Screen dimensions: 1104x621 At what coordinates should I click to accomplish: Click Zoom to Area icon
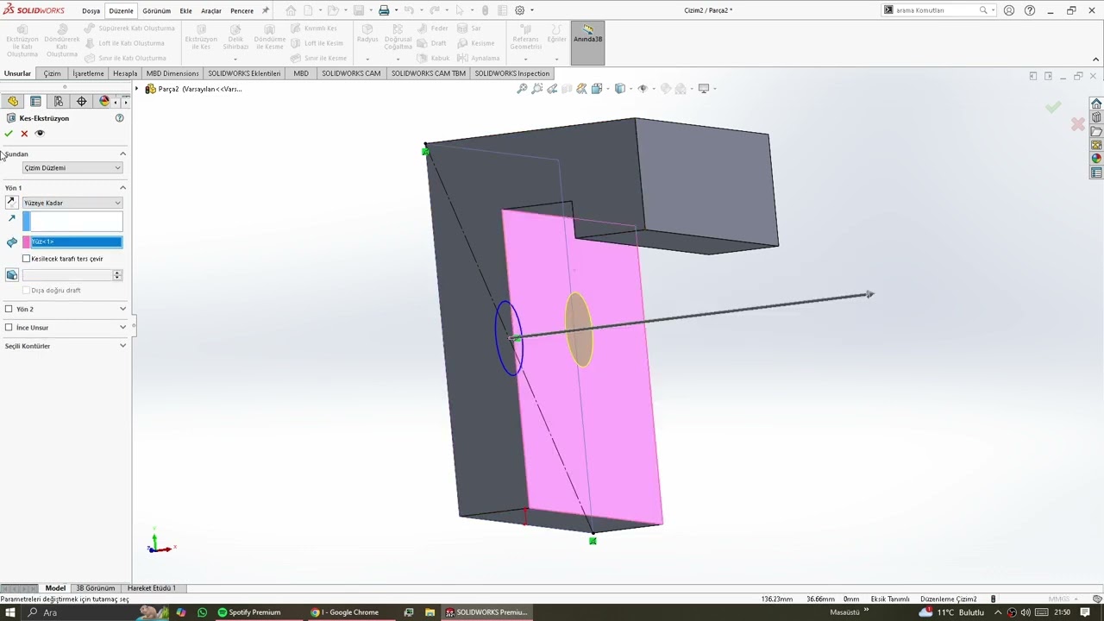[x=537, y=88]
